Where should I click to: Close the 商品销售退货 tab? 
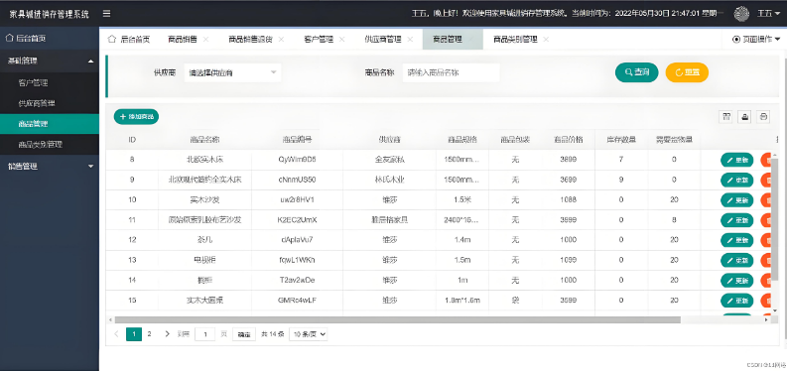point(281,39)
